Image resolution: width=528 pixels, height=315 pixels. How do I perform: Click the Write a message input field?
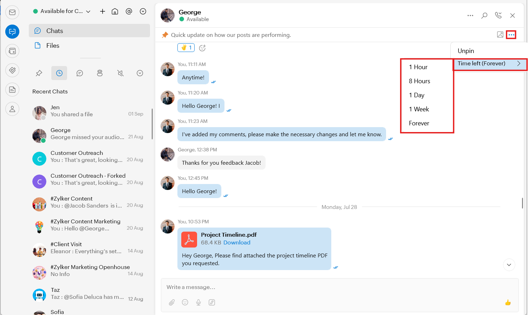tap(340, 287)
